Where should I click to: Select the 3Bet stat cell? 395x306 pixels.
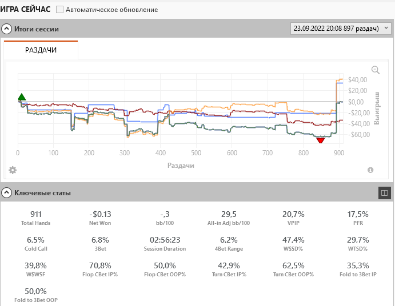100,244
